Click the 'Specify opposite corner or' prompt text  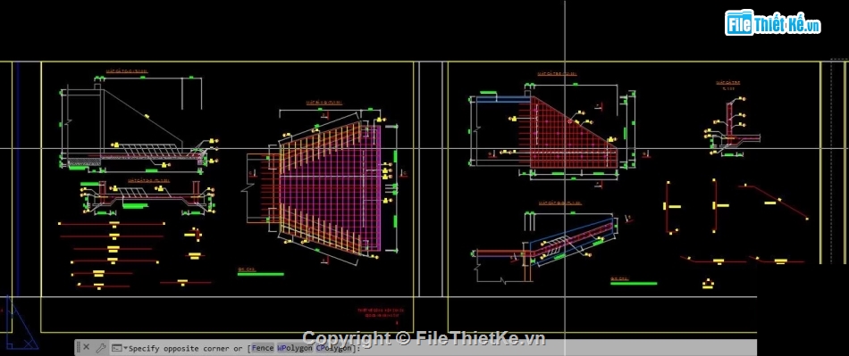[187, 349]
